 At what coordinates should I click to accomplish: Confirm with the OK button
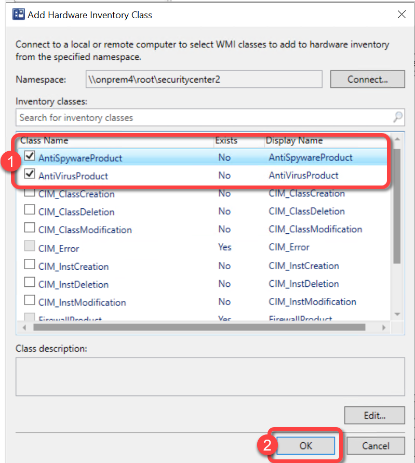[305, 445]
